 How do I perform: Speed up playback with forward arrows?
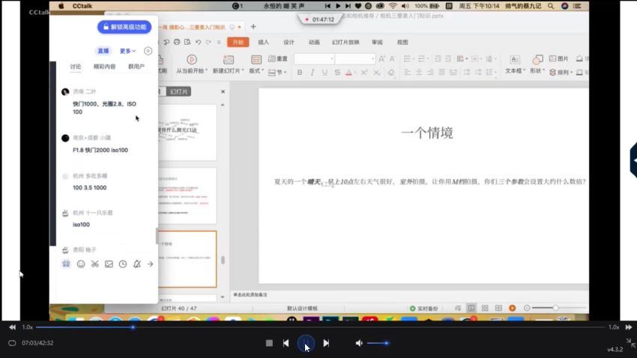[629, 327]
